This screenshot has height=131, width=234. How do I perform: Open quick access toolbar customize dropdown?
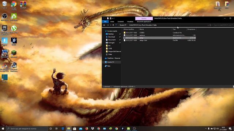tap(113, 19)
